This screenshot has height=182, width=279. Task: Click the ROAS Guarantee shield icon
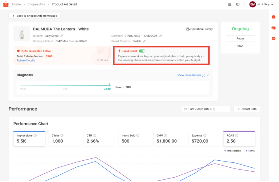pyautogui.click(x=18, y=51)
